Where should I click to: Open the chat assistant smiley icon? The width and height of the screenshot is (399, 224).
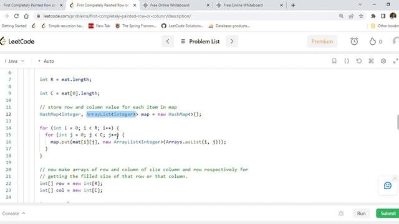[388, 185]
